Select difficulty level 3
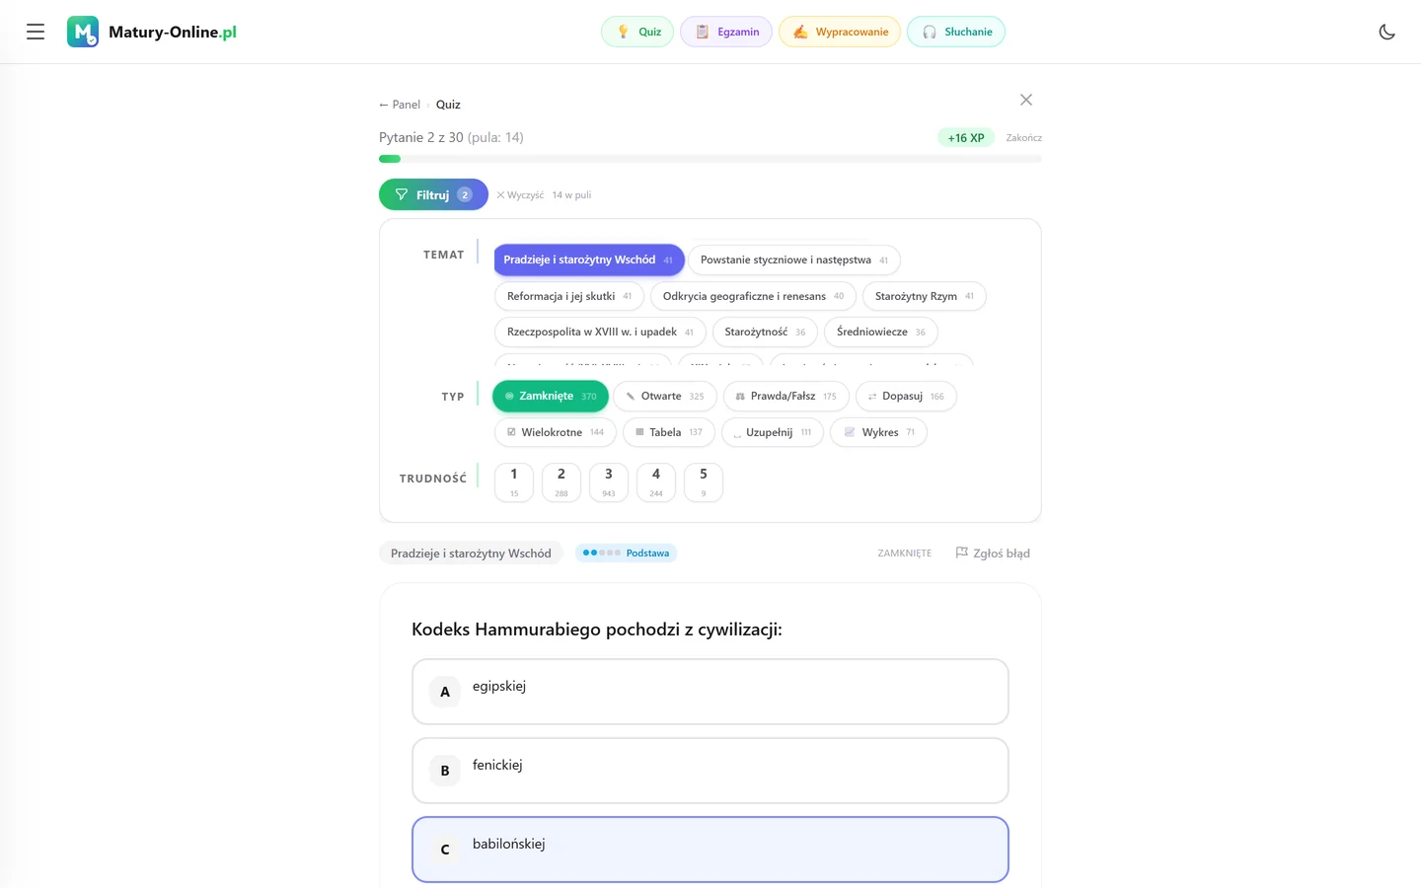Viewport: 1421px width, 888px height. pos(609,482)
